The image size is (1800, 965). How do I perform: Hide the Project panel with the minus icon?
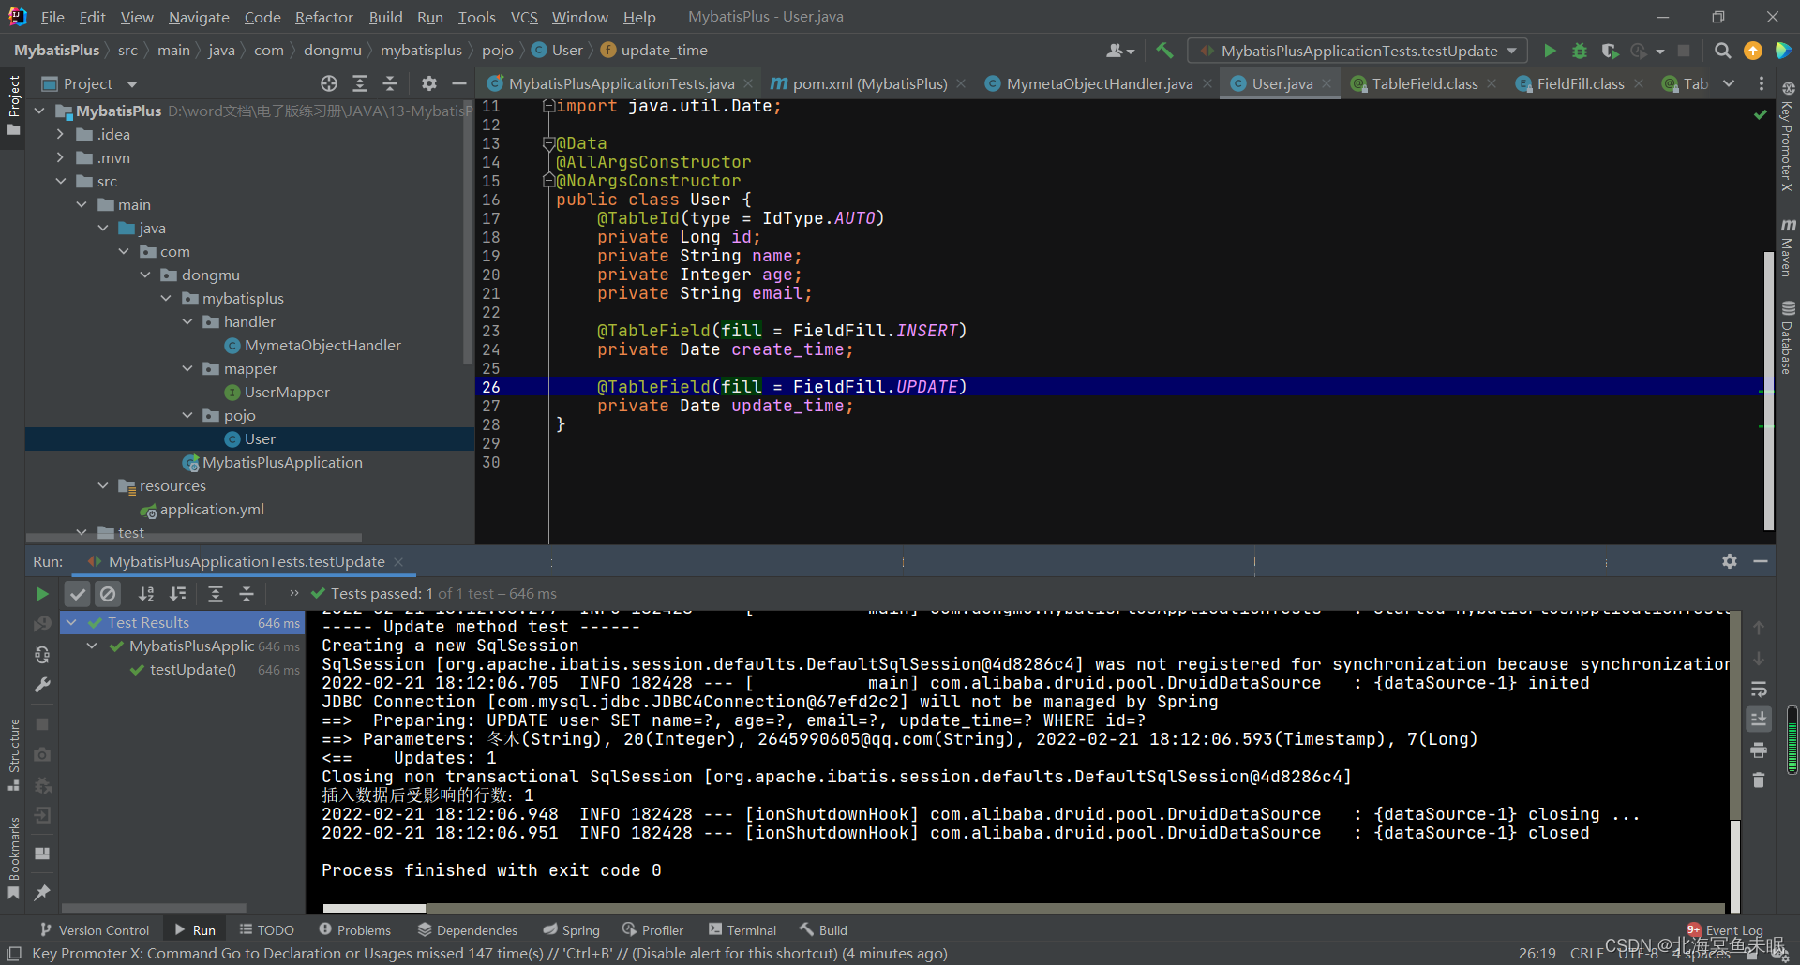(x=459, y=83)
